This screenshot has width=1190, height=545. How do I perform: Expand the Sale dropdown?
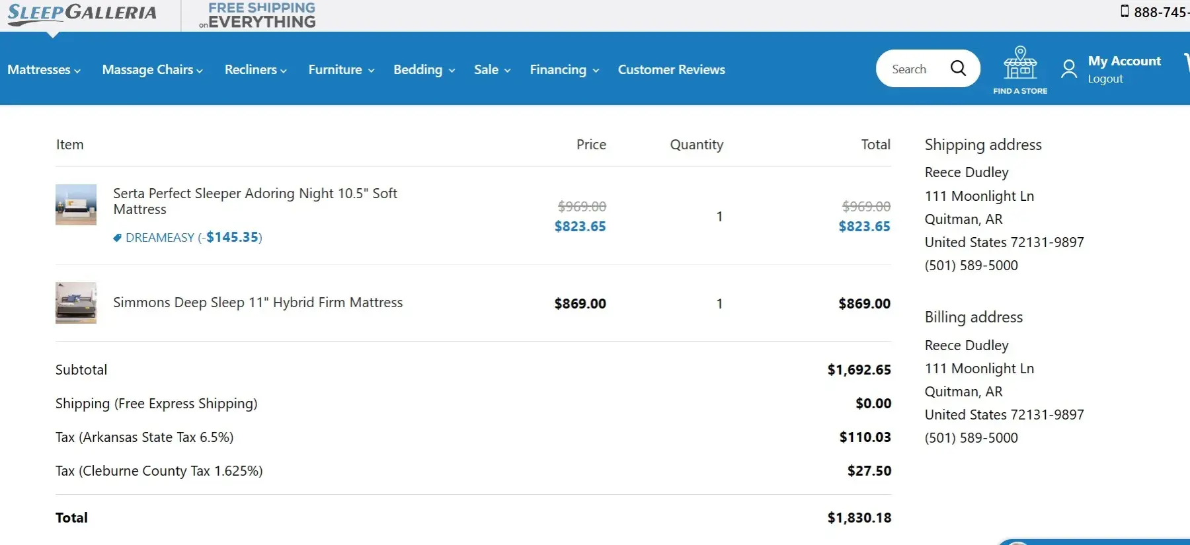(x=492, y=69)
